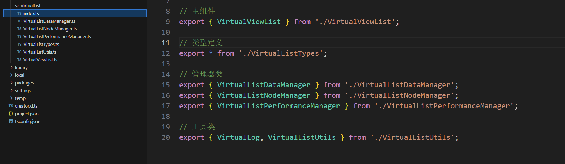This screenshot has height=164, width=565.
Task: Collapse the VirtualList folder
Action: tap(17, 6)
